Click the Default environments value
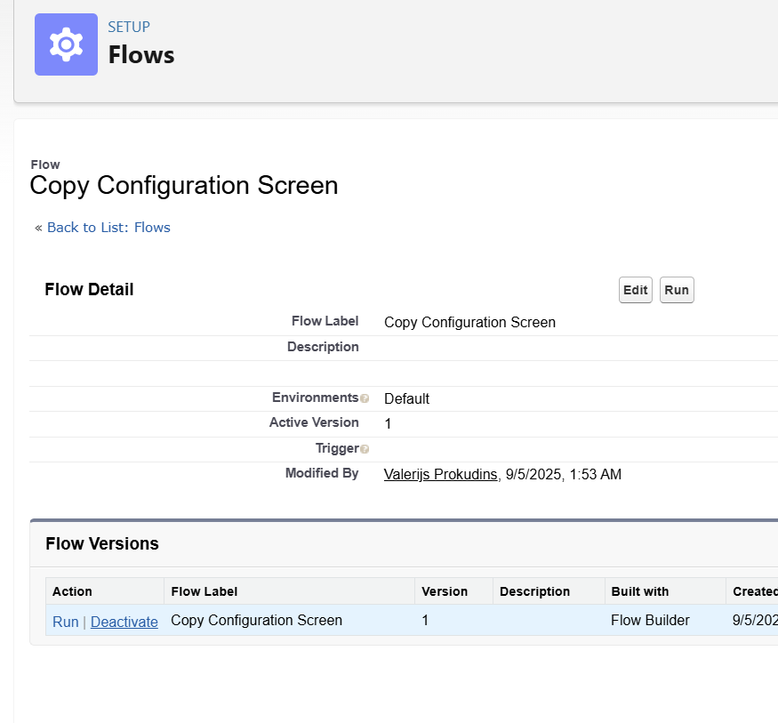Screen dimensions: 778x723 coord(407,398)
